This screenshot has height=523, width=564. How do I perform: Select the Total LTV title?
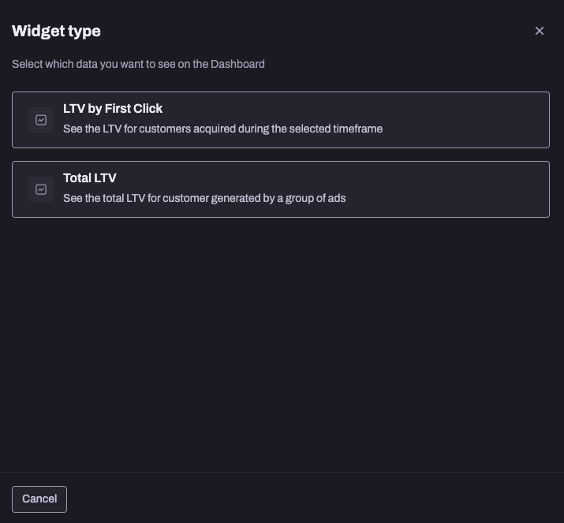(90, 178)
